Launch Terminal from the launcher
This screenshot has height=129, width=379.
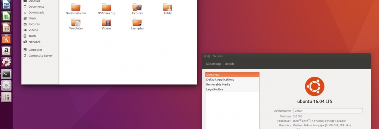pyautogui.click(x=6, y=74)
